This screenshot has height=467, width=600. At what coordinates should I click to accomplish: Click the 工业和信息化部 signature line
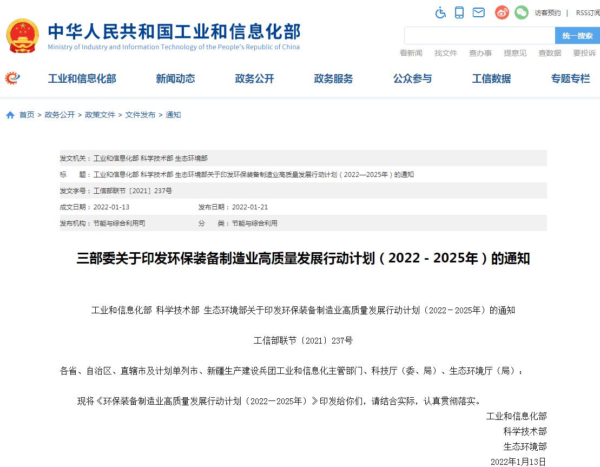click(517, 416)
